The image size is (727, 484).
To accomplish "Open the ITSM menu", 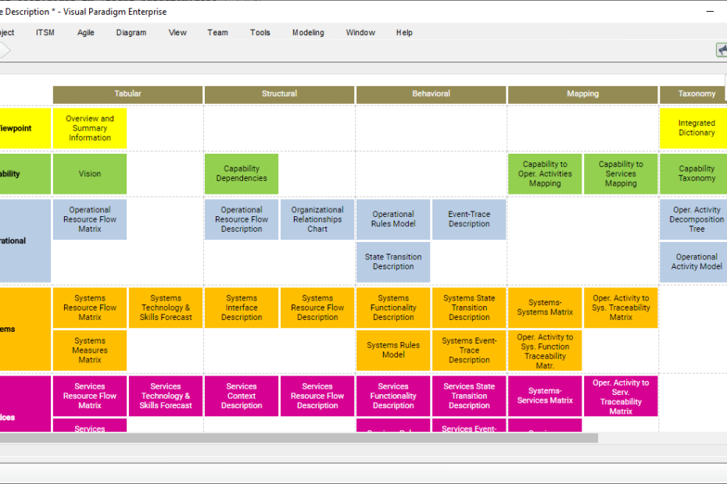I will click(x=45, y=33).
